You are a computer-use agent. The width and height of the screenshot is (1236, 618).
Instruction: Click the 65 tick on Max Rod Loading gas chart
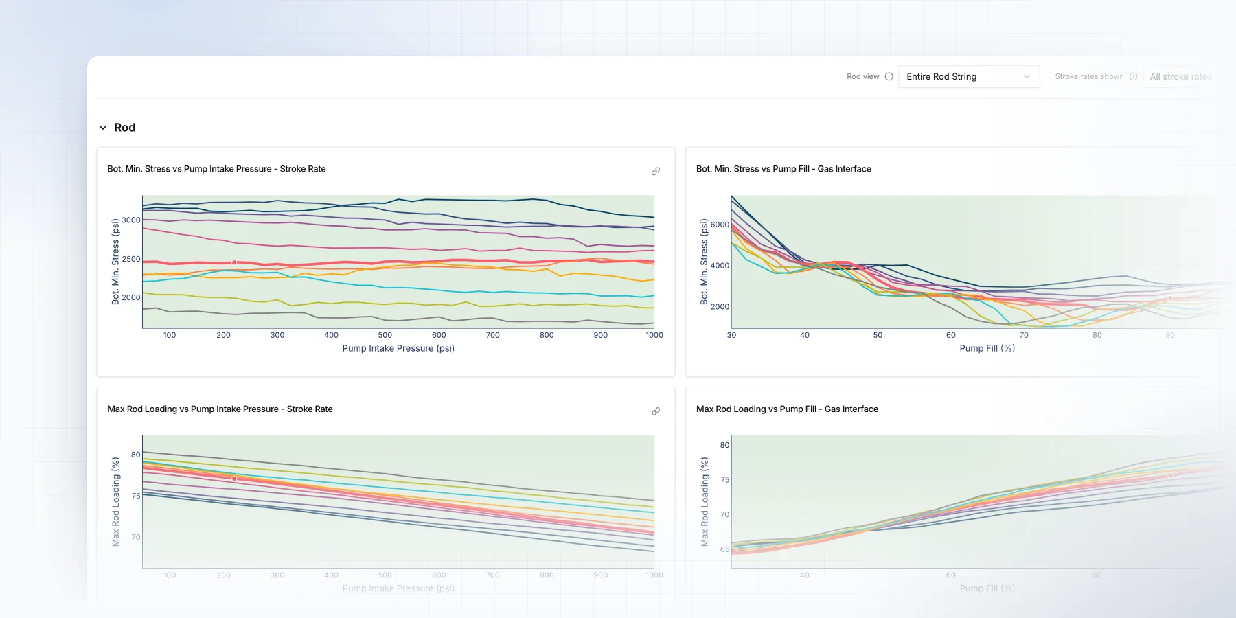[x=724, y=549]
